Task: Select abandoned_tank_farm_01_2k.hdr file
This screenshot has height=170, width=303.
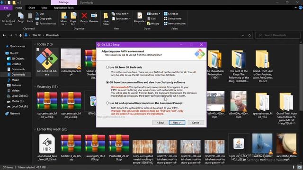Action: tap(47, 144)
